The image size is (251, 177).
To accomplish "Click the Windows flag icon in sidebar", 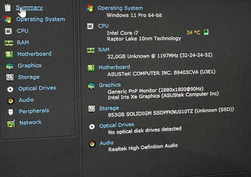I will (8, 19).
